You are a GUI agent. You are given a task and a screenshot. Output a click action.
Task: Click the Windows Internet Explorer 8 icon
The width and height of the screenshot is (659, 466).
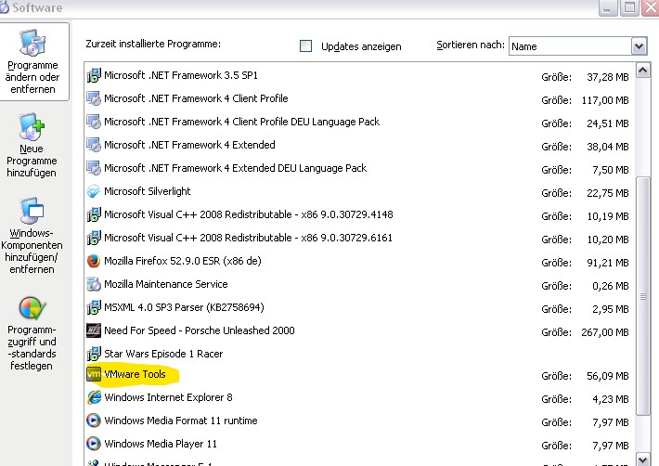point(94,397)
